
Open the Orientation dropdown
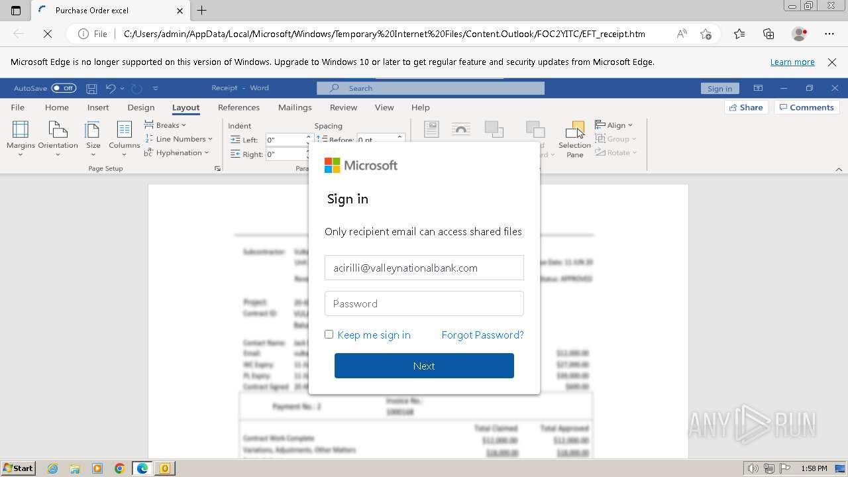click(58, 138)
